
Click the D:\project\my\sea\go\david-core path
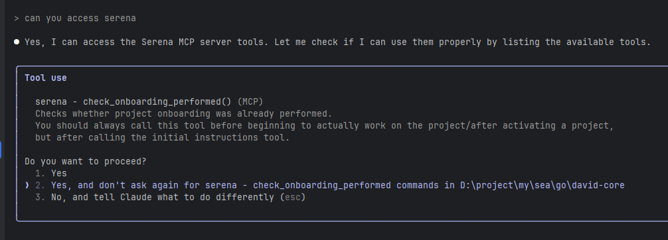(x=543, y=186)
